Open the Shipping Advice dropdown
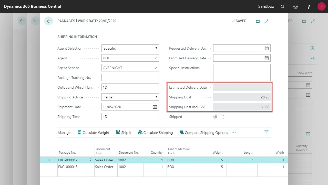 (x=130, y=97)
